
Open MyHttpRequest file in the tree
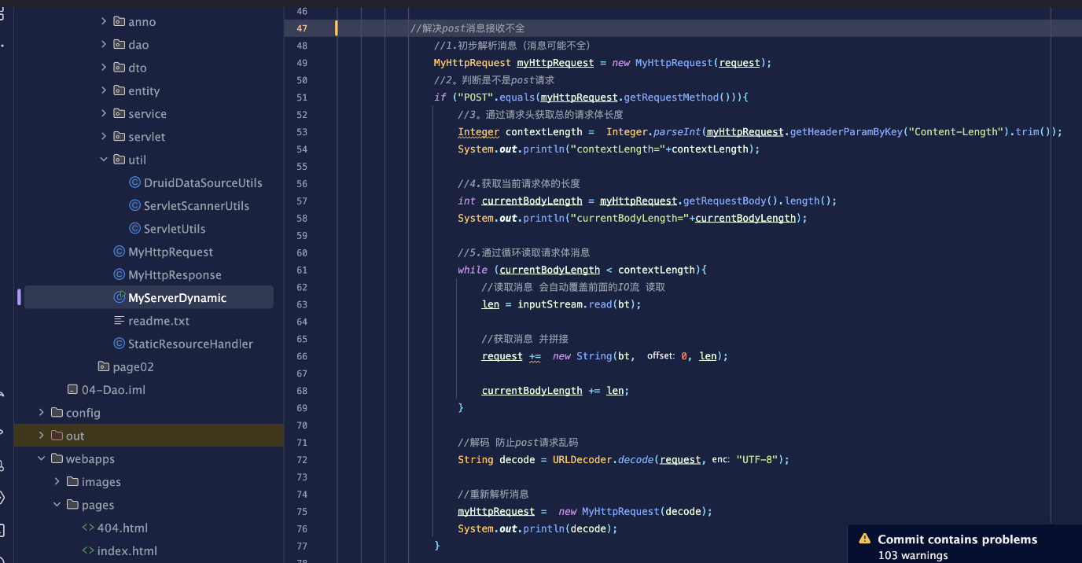171,252
